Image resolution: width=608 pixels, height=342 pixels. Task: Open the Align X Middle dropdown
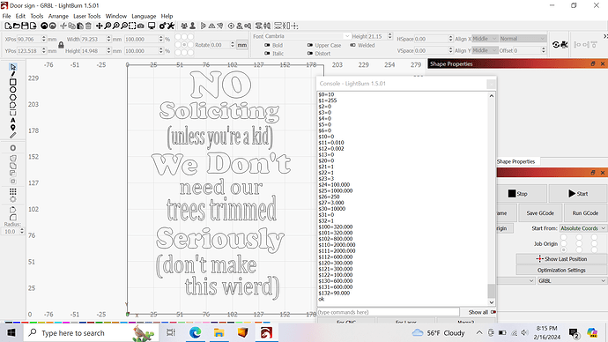click(x=485, y=39)
